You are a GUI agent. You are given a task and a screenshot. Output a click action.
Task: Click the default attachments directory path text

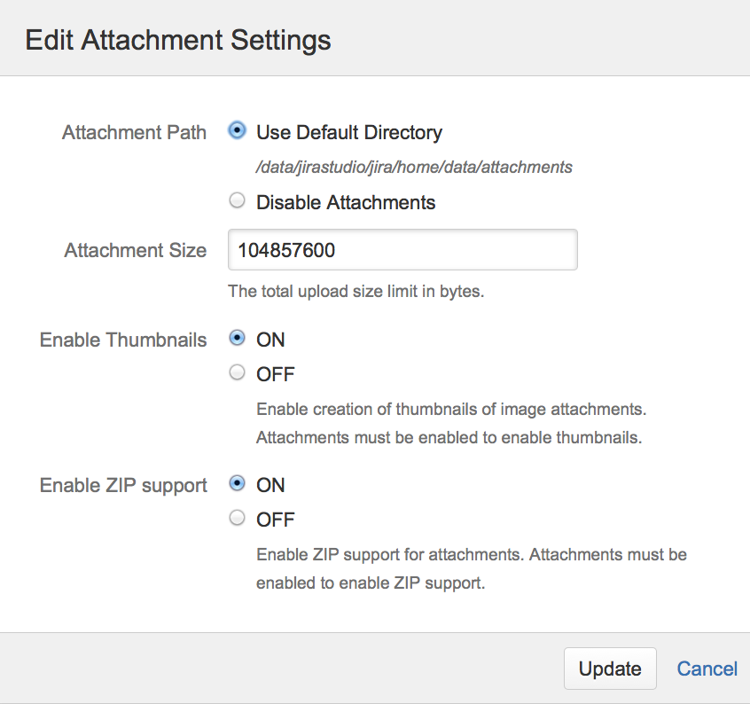tap(414, 167)
